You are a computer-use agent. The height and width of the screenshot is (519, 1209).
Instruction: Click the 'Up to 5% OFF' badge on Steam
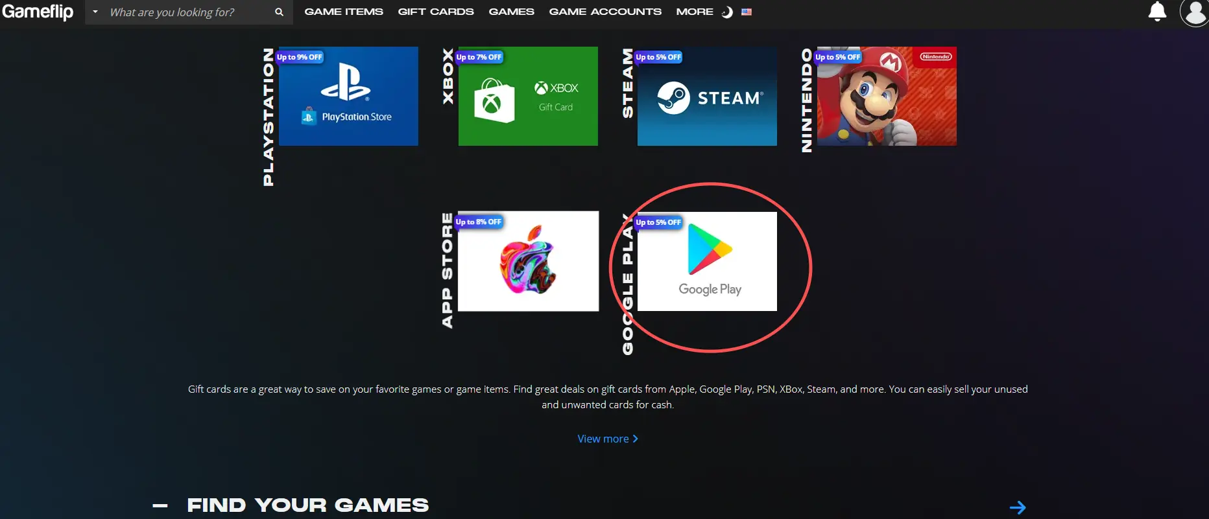point(658,57)
